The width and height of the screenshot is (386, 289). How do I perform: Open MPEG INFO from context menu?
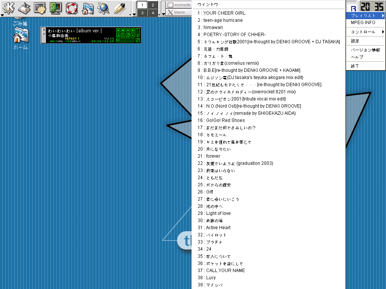363,23
